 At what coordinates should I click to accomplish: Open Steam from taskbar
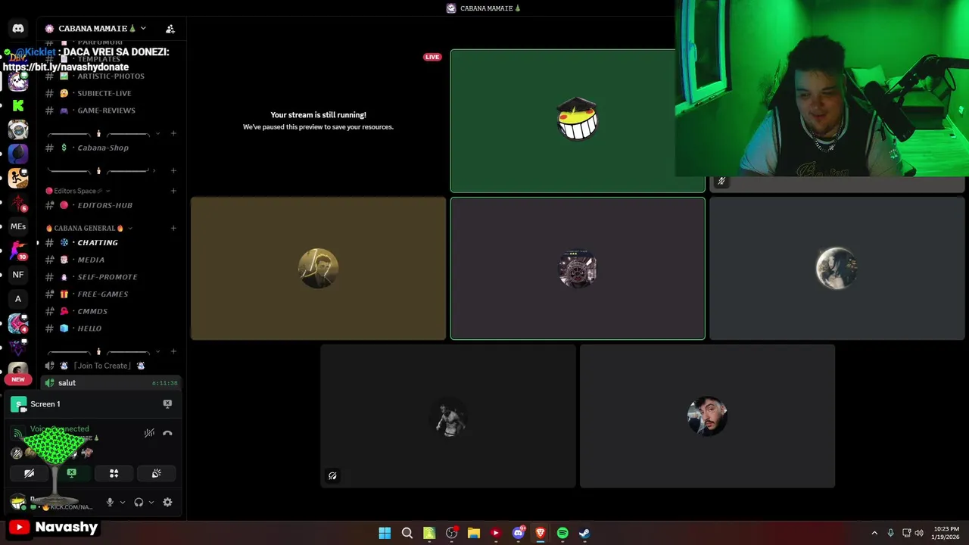click(x=584, y=533)
